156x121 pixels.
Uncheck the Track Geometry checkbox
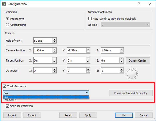tap(5, 86)
